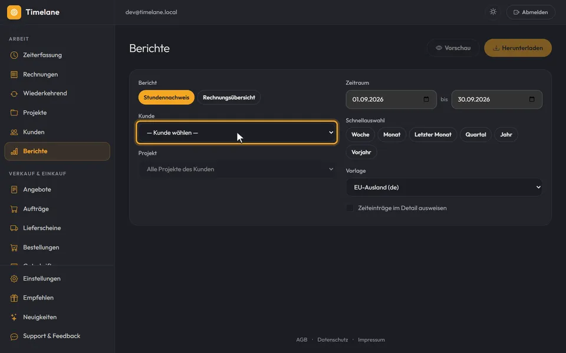Open the AGB footer link
Viewport: 566px width, 353px height.
point(302,339)
